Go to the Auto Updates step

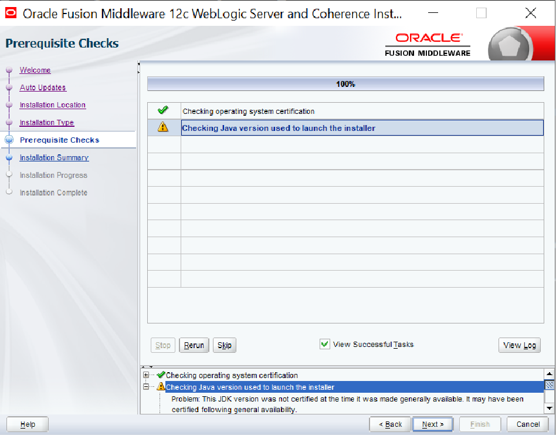43,87
